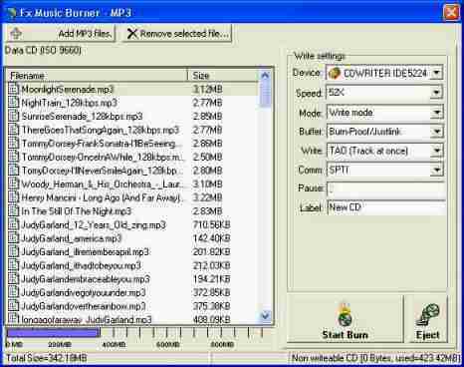Click file icon of Woody_Herman row
This screenshot has width=464, height=367.
(14, 183)
